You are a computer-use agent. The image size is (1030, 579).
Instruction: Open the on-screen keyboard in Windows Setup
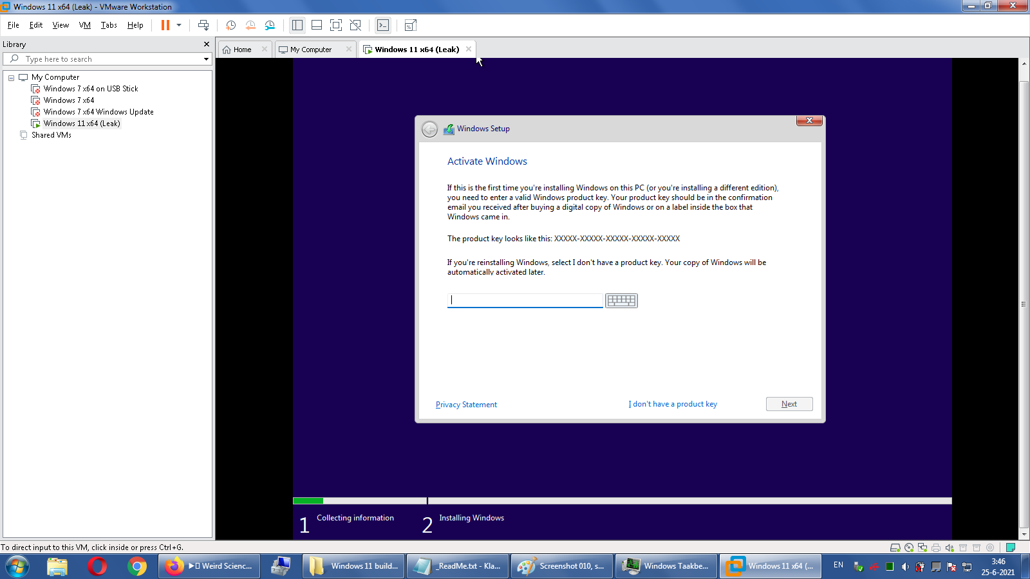point(621,300)
